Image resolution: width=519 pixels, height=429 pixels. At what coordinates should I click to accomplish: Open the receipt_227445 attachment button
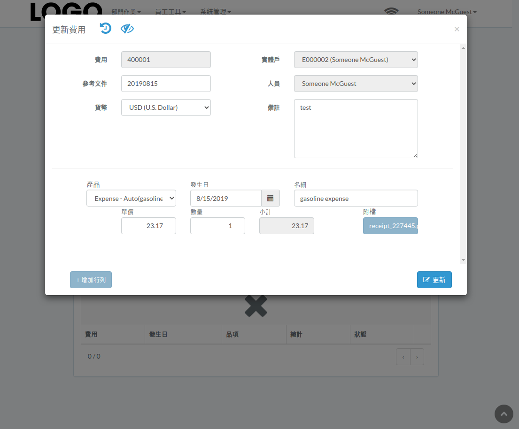coord(390,226)
